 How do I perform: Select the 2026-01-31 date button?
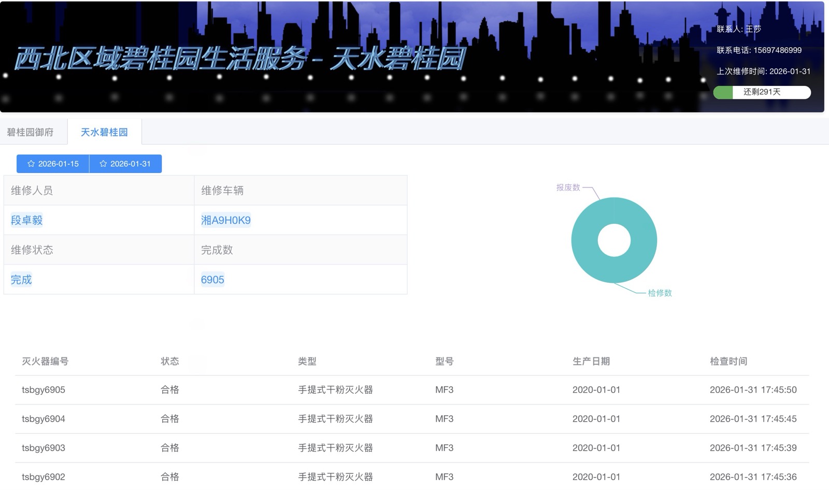tap(125, 164)
